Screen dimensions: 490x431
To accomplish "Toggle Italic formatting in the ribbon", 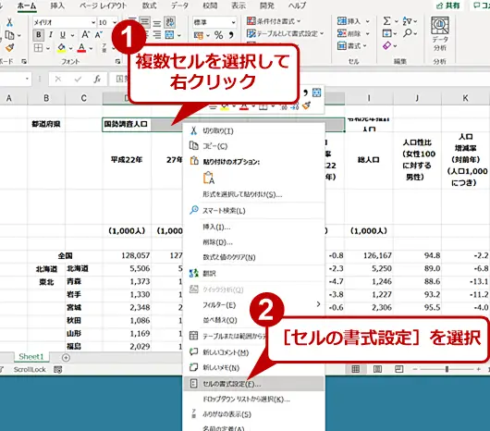I will [51, 35].
